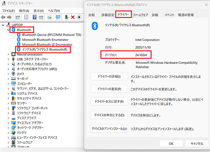Collapse the LAPTOP root node
The width and height of the screenshot is (210, 152).
point(3,25)
